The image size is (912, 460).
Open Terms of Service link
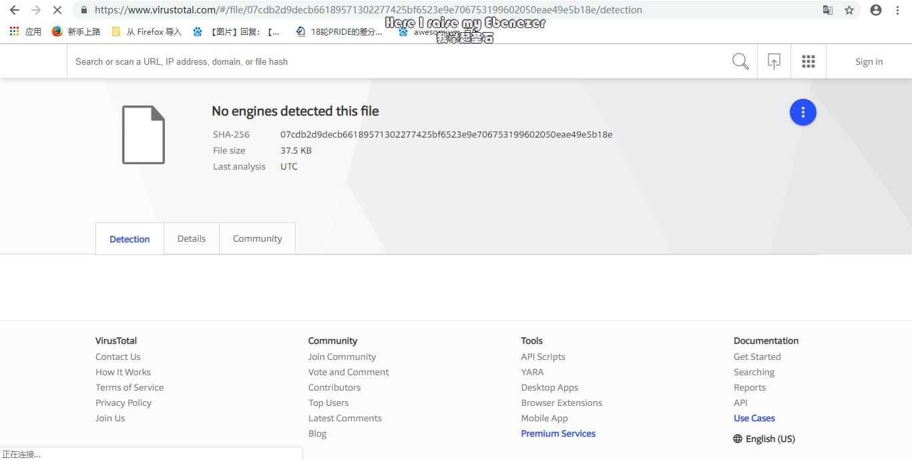pos(130,387)
